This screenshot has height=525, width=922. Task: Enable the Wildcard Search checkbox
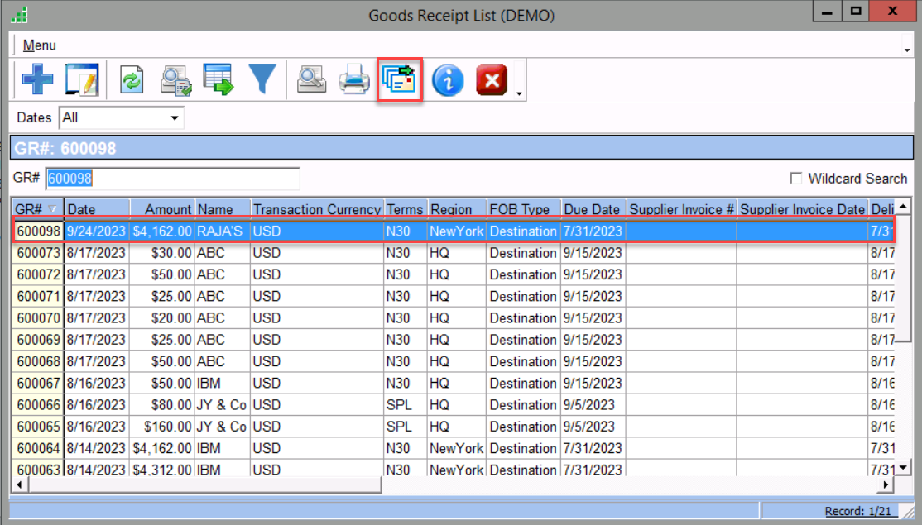796,179
